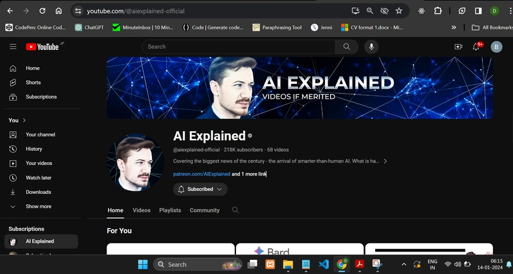
Task: Toggle the YouTube hamburger guide menu
Action: [x=13, y=47]
